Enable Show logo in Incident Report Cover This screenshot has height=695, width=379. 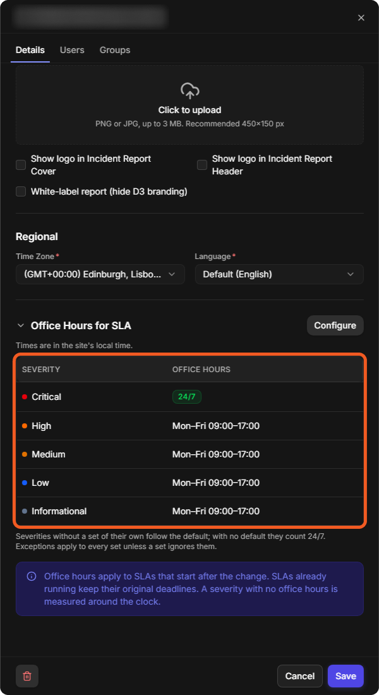[21, 165]
